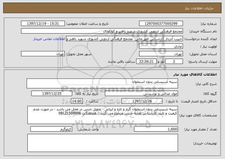Click the گروه کالا label
The image size is (225, 159).
pyautogui.click(x=210, y=94)
